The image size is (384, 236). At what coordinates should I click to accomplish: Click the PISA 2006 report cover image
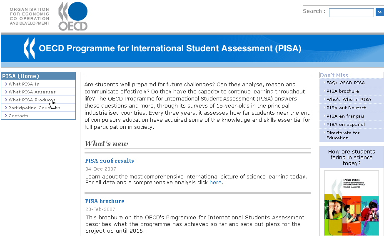point(352,204)
